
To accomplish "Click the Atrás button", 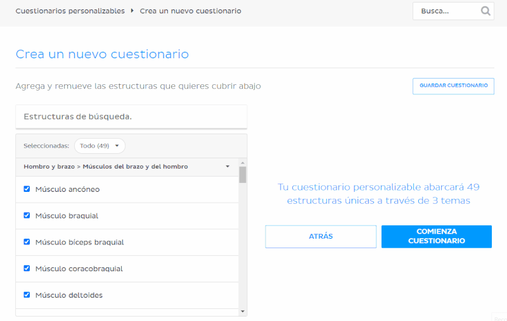I will pos(321,236).
